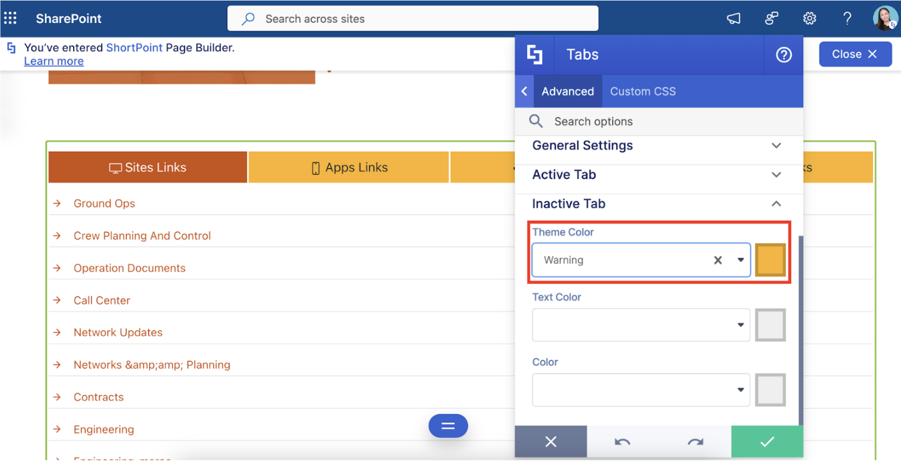This screenshot has height=464, width=901.
Task: Click search magnifier in options search
Action: (536, 121)
